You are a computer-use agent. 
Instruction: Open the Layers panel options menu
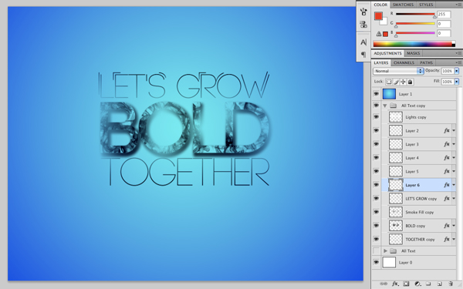click(458, 62)
